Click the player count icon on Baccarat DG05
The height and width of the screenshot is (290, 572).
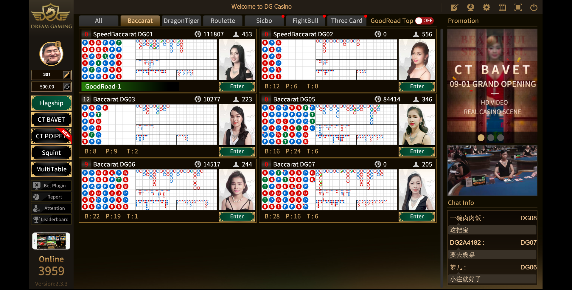(416, 99)
